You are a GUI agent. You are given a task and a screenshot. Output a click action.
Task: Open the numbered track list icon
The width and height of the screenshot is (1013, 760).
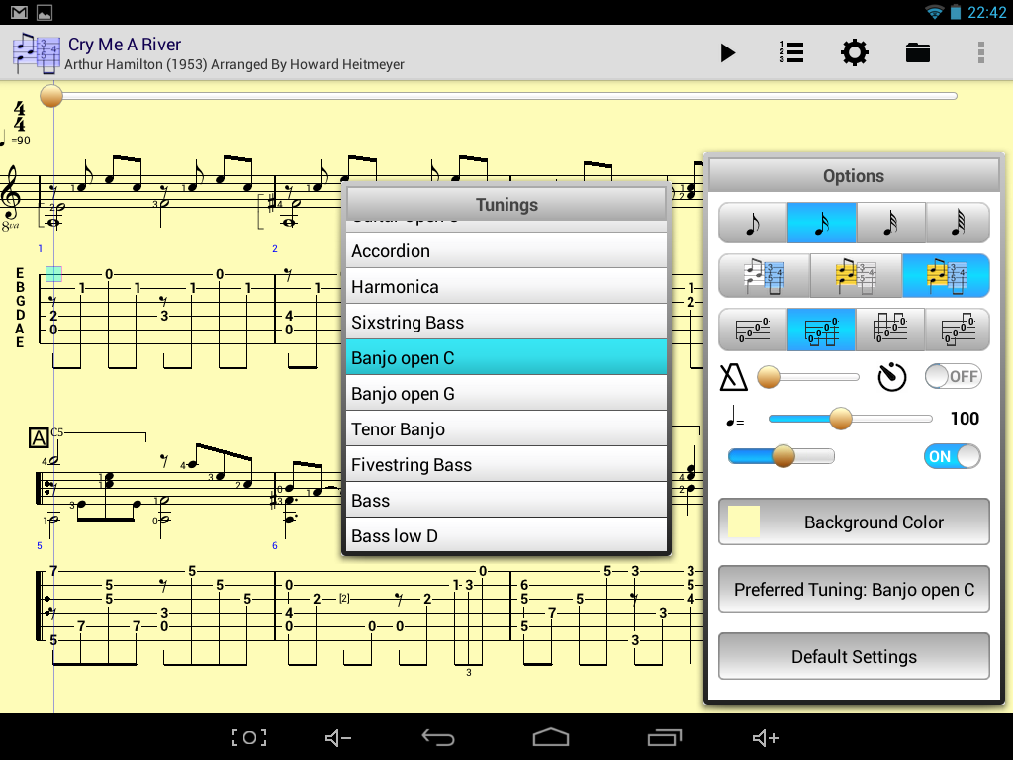790,53
